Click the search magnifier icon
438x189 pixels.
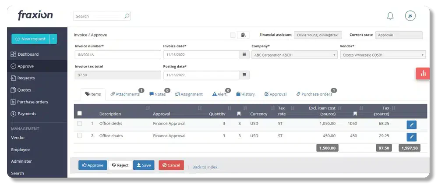(x=127, y=16)
